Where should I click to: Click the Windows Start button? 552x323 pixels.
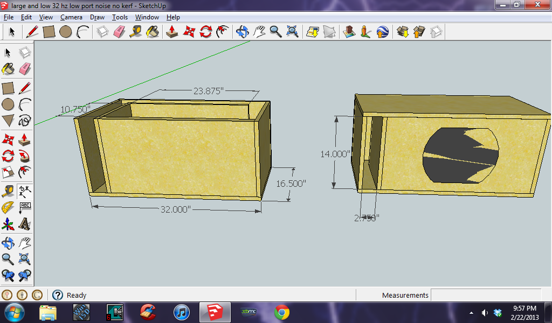click(x=15, y=312)
